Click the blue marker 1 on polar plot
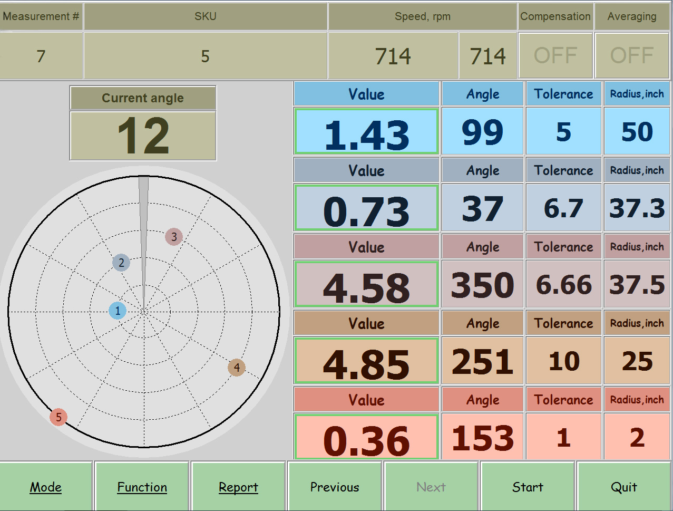673x511 pixels. tap(118, 311)
